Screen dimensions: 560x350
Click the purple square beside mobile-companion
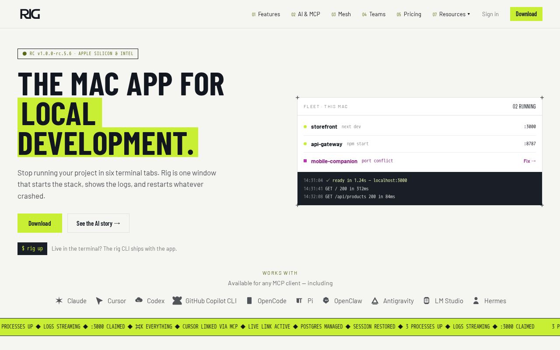[305, 161]
